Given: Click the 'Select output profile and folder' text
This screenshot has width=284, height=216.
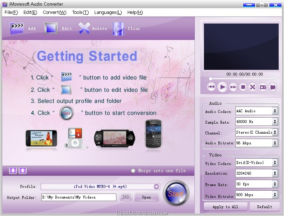Looking at the screenshot, I should click(x=79, y=101).
